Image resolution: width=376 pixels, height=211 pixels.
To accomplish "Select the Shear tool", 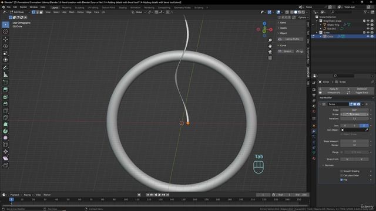I will click(5, 158).
